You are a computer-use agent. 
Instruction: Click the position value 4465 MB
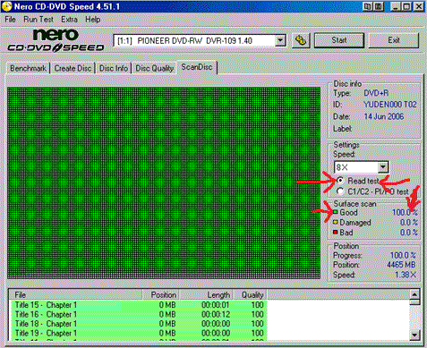click(401, 265)
